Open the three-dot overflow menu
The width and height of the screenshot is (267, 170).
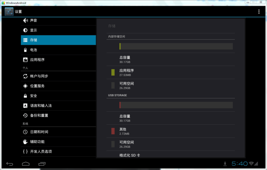coord(259,12)
